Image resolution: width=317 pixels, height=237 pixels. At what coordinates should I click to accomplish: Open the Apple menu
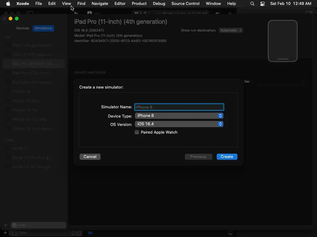(8, 3)
